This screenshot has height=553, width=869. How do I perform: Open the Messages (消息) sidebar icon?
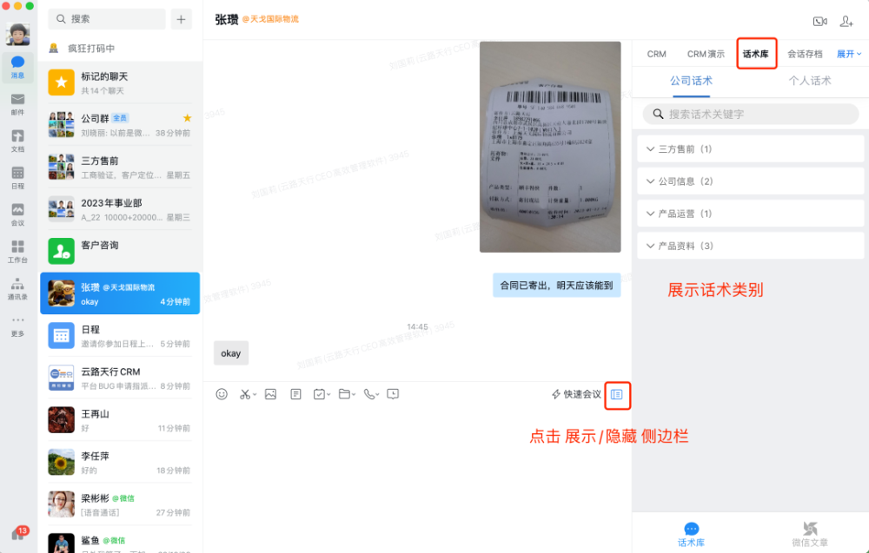[x=17, y=68]
